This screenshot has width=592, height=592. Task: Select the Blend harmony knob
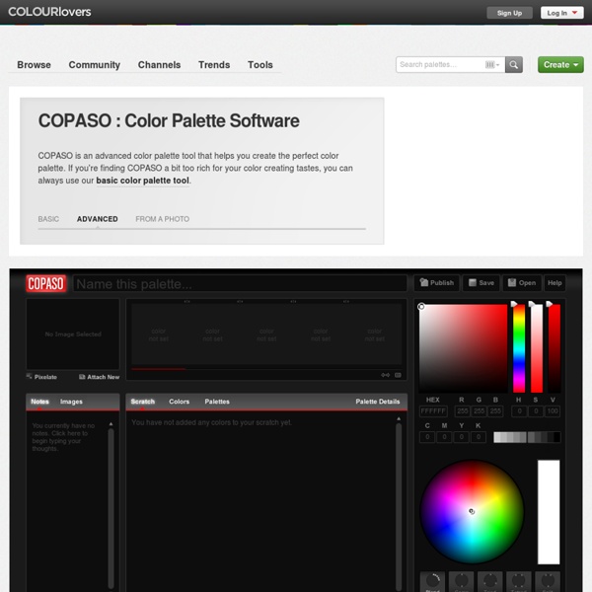(x=433, y=582)
